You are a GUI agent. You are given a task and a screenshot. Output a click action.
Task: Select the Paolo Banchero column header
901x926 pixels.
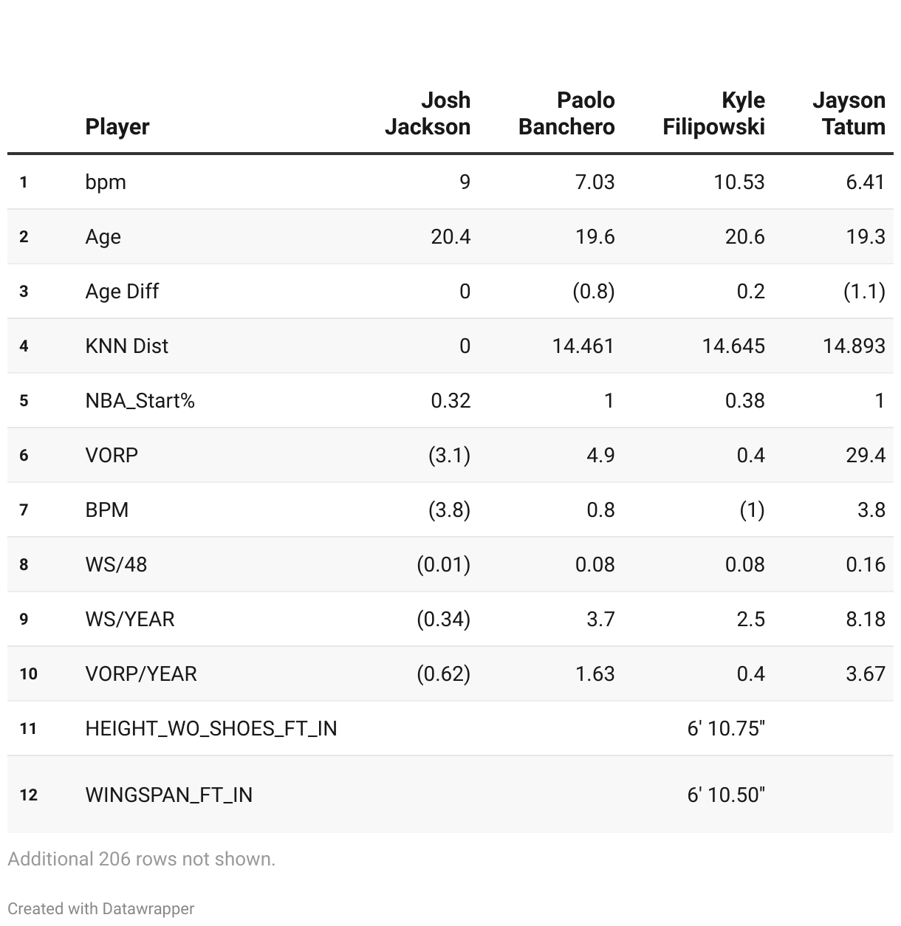click(x=566, y=114)
